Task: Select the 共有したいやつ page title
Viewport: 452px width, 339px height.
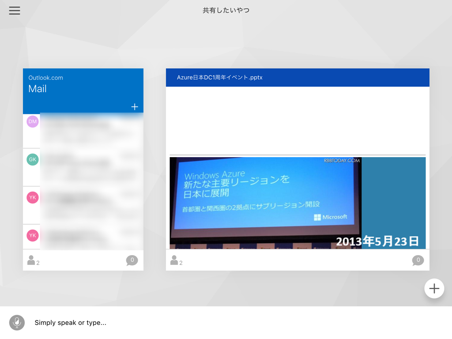Action: [226, 11]
